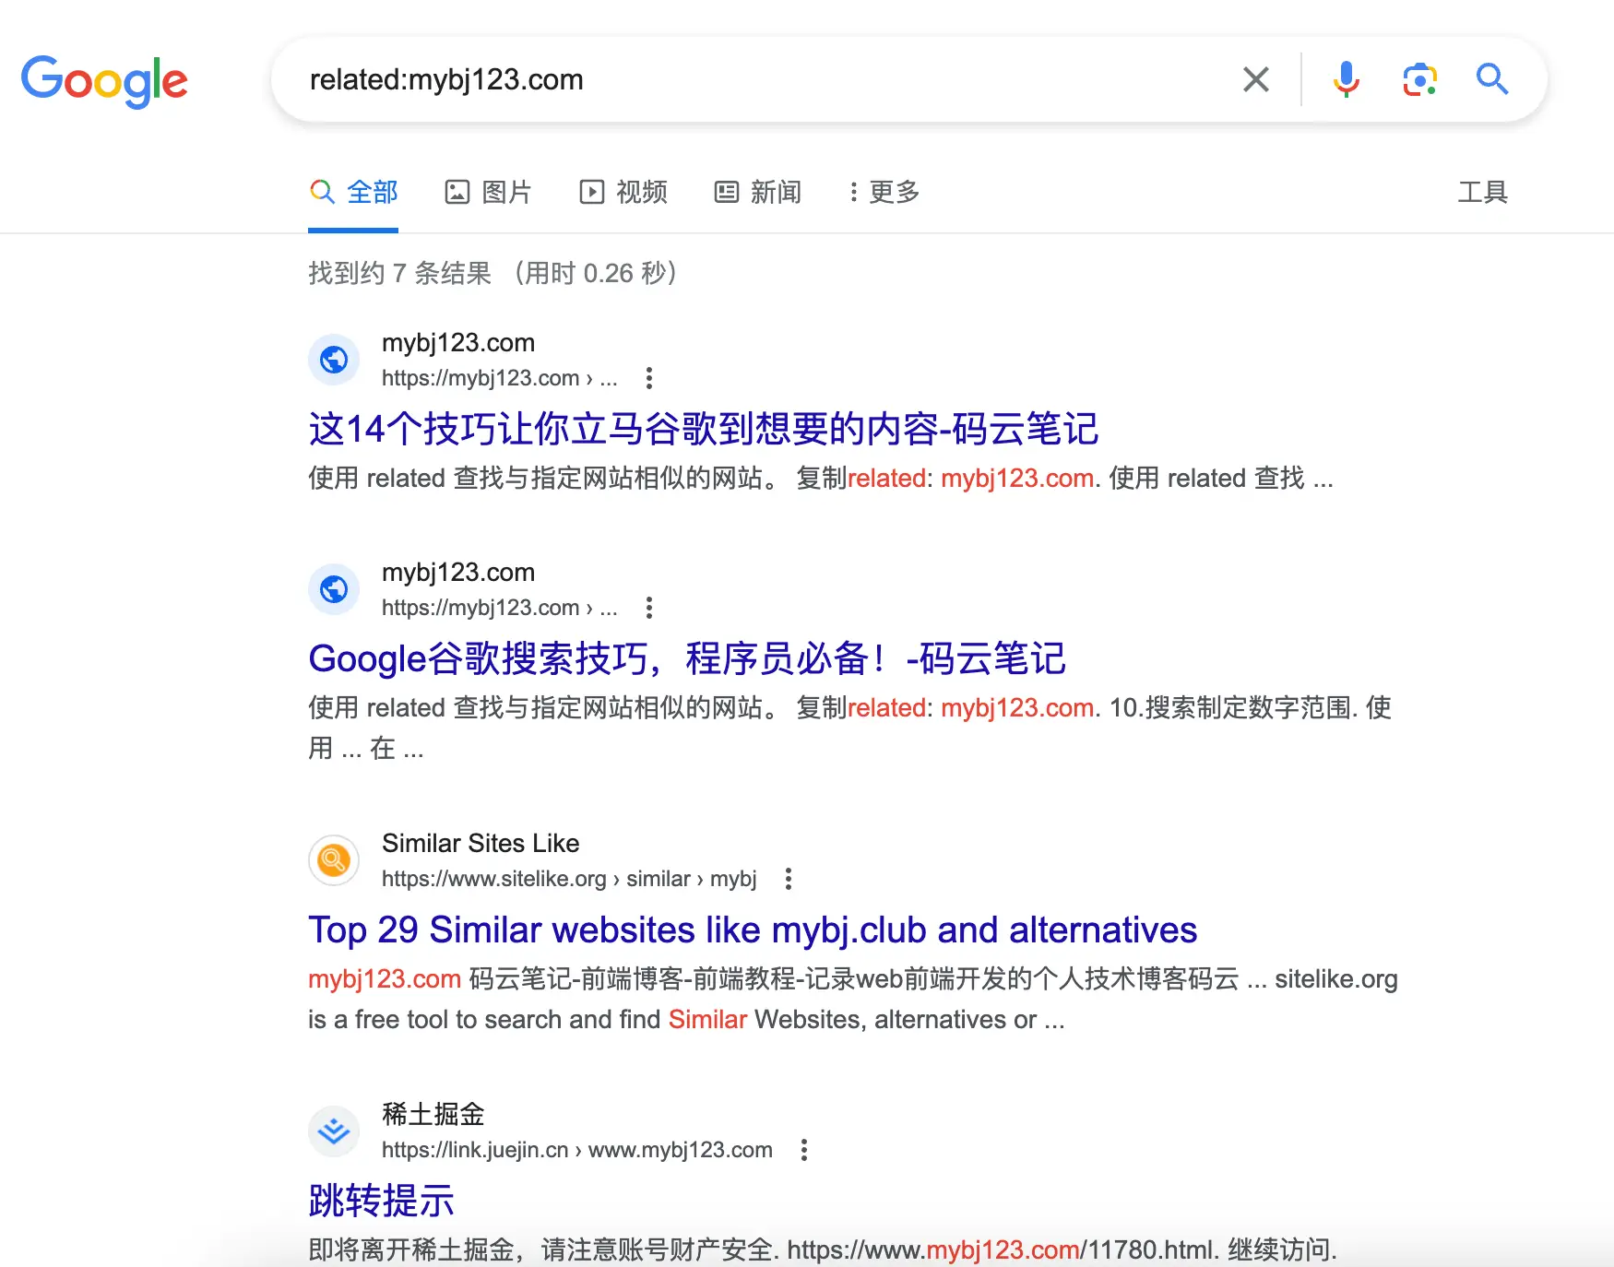Open the three-dot menu on the sitelike.org result
The image size is (1614, 1267).
pyautogui.click(x=789, y=880)
